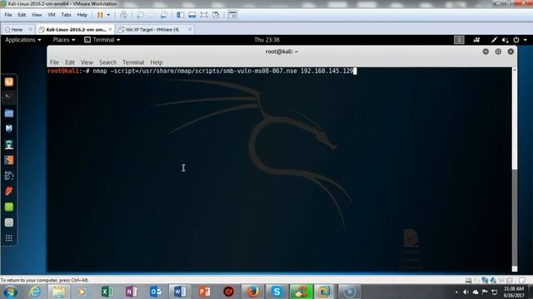Image resolution: width=533 pixels, height=299 pixels.
Task: Launch the red feather icon in dock
Action: 9,191
